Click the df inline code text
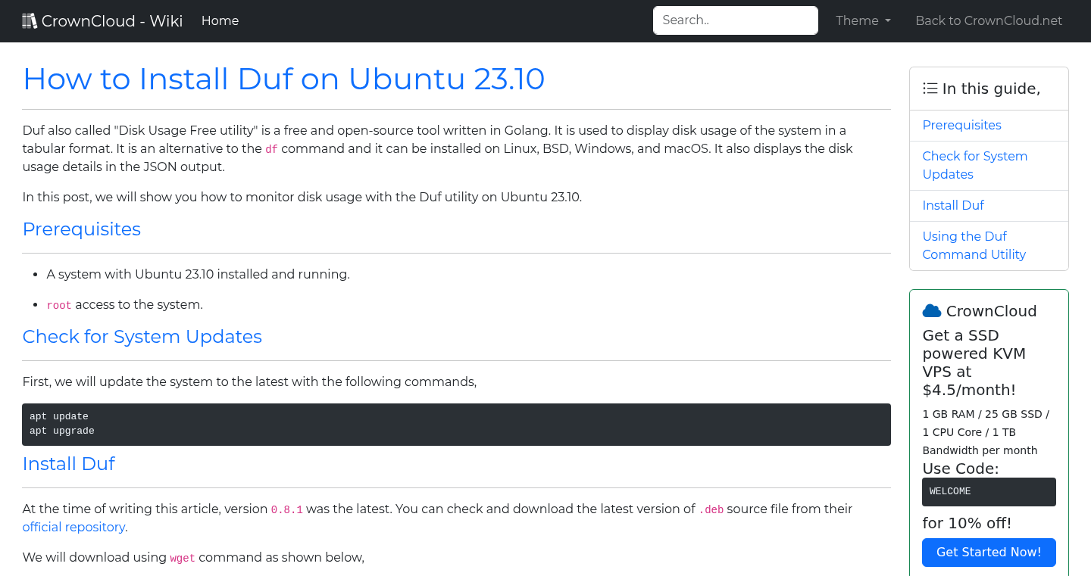Image resolution: width=1091 pixels, height=576 pixels. pyautogui.click(x=271, y=149)
